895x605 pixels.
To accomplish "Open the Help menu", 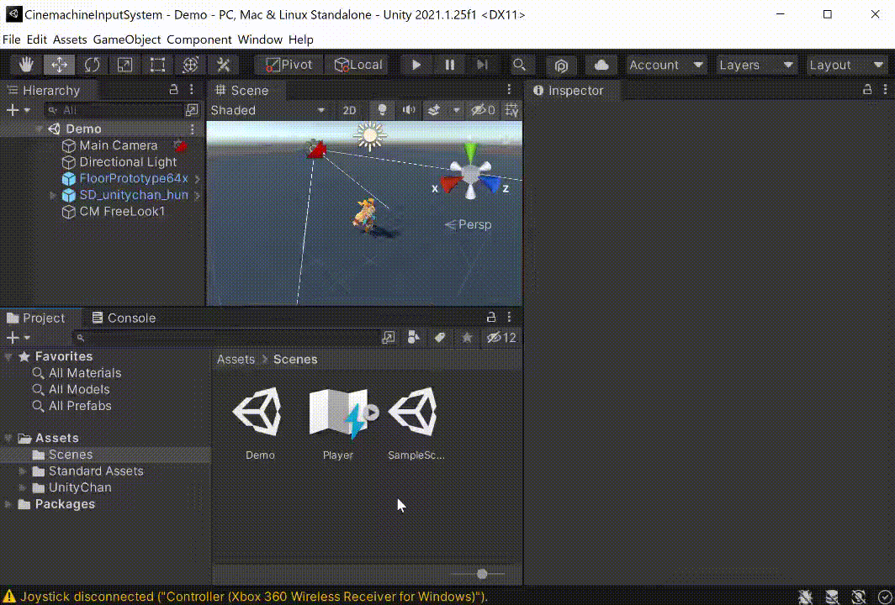I will [x=301, y=39].
